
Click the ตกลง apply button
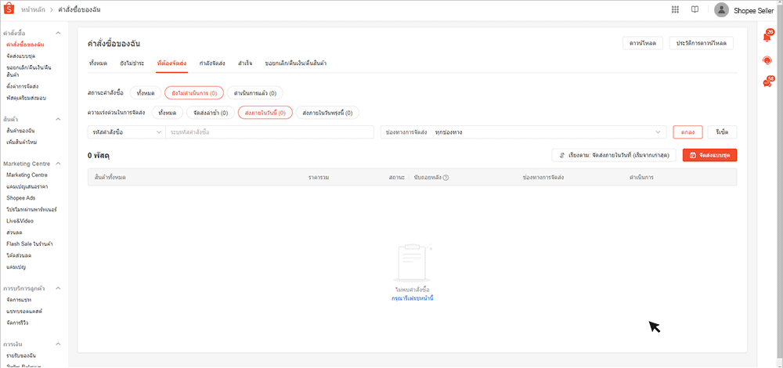pos(688,132)
